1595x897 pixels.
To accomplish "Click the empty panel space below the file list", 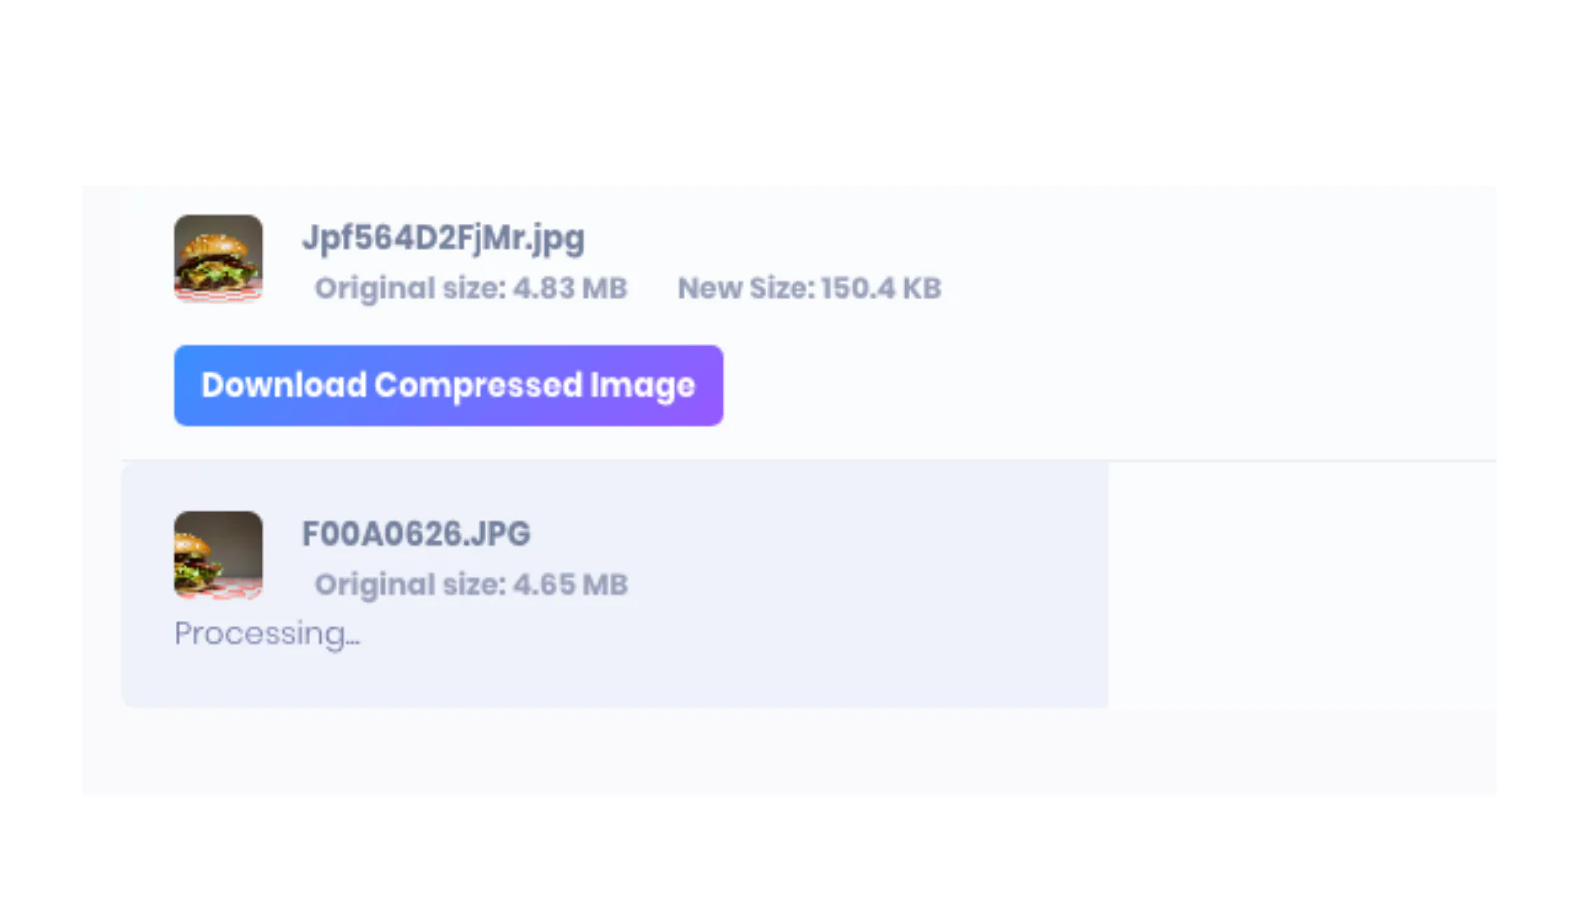I will point(788,752).
